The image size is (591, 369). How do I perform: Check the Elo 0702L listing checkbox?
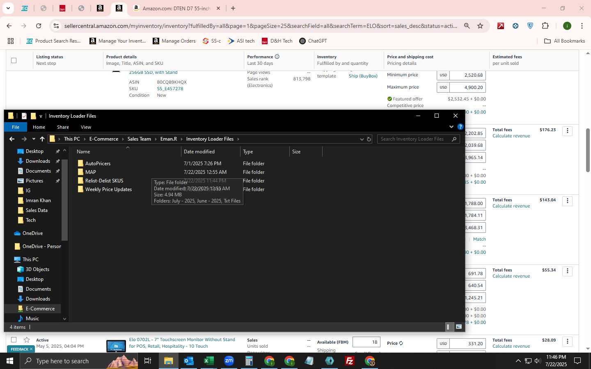click(x=14, y=340)
